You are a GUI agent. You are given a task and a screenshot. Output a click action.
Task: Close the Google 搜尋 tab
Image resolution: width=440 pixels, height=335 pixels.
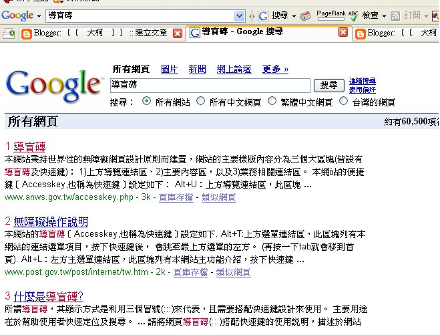pyautogui.click(x=343, y=32)
